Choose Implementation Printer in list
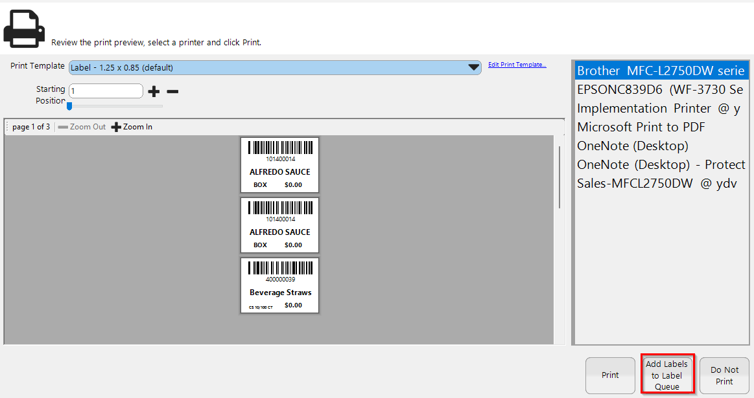 point(658,109)
